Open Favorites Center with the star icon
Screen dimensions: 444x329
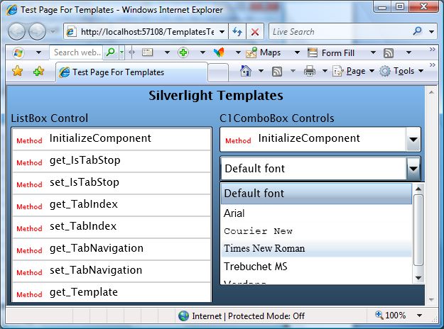pyautogui.click(x=17, y=71)
